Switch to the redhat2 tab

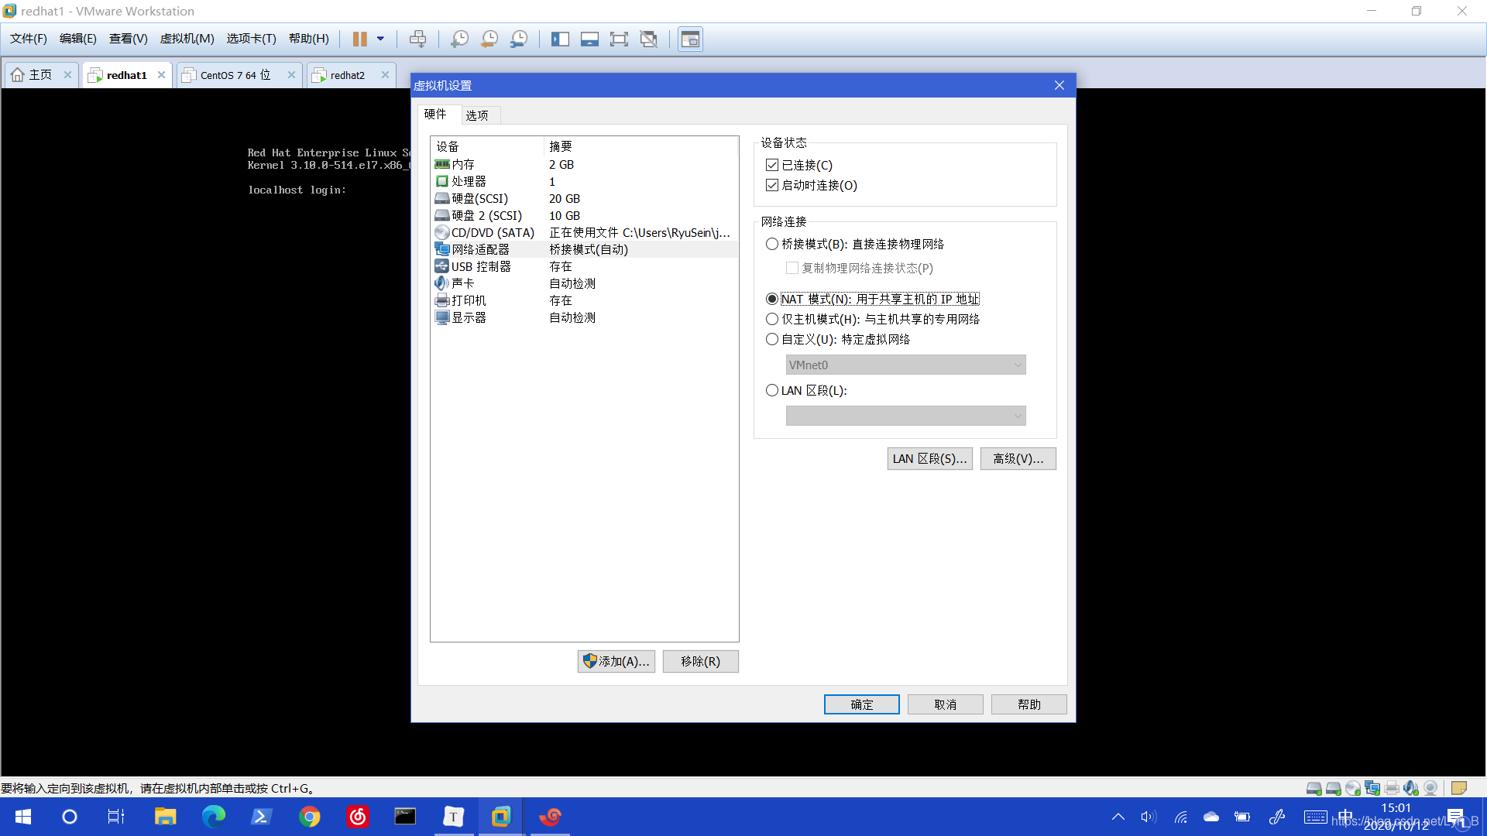347,75
